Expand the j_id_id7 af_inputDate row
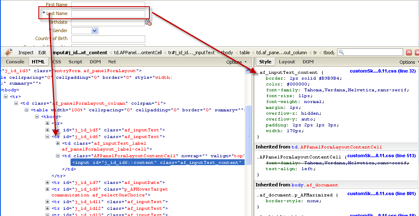Screen dimensions: 419x216 (x=47, y=183)
